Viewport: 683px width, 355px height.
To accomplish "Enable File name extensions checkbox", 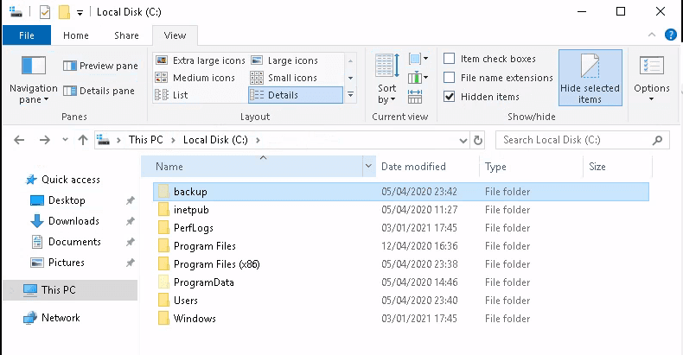I will pyautogui.click(x=449, y=78).
